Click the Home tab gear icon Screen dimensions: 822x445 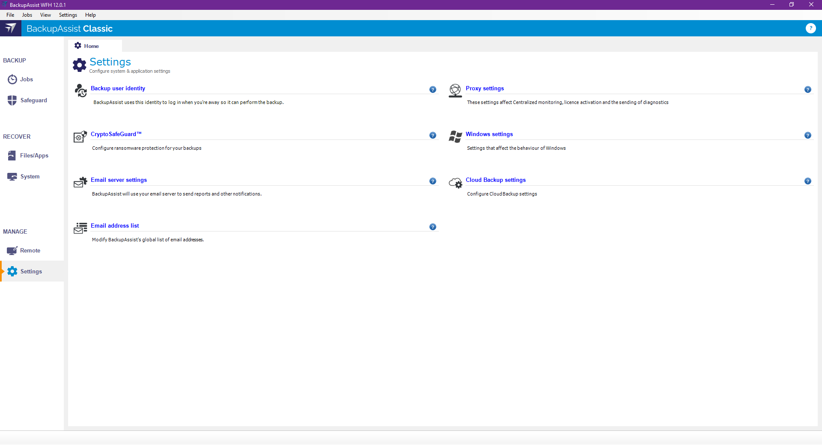coord(78,45)
